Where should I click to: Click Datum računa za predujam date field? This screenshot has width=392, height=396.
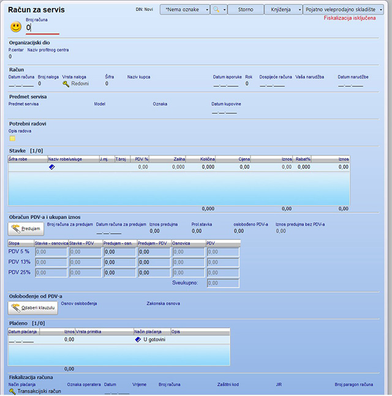tap(109, 231)
